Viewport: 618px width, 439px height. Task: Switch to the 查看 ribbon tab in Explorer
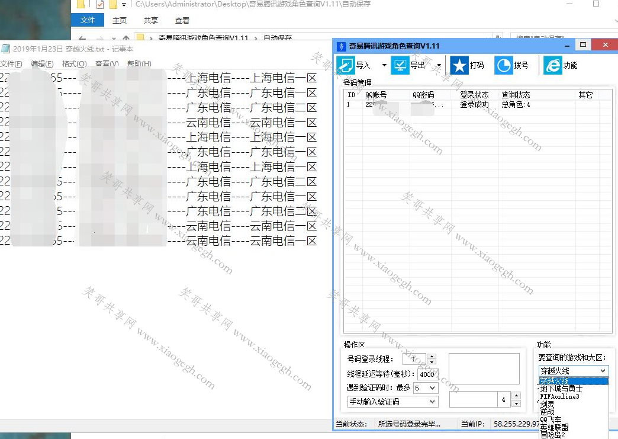182,21
